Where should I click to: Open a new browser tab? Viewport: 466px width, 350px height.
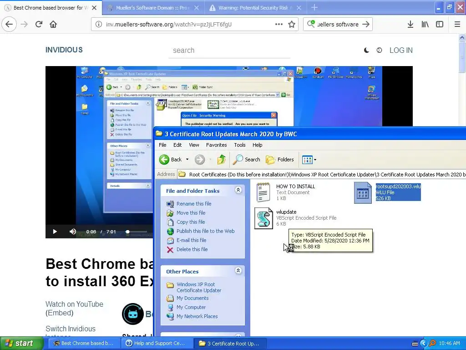(314, 7)
